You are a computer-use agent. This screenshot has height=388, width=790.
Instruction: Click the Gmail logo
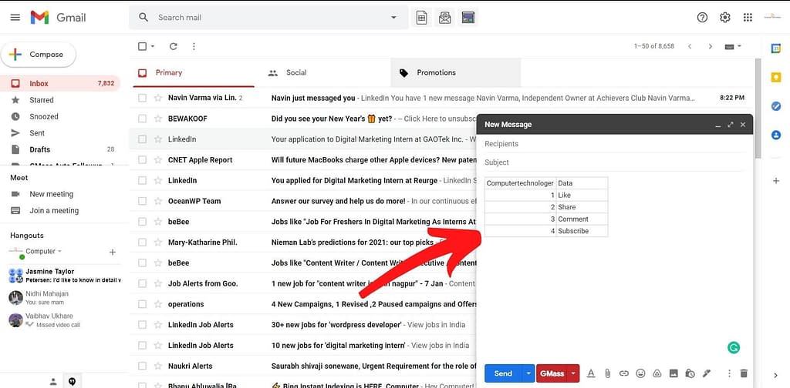pos(58,18)
